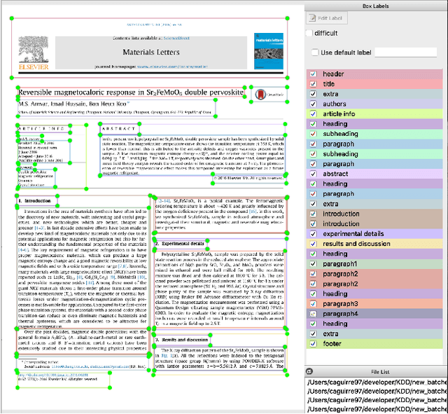The height and width of the screenshot is (414, 448).
Task: Click the File List panel float icon
Action: click(x=310, y=371)
